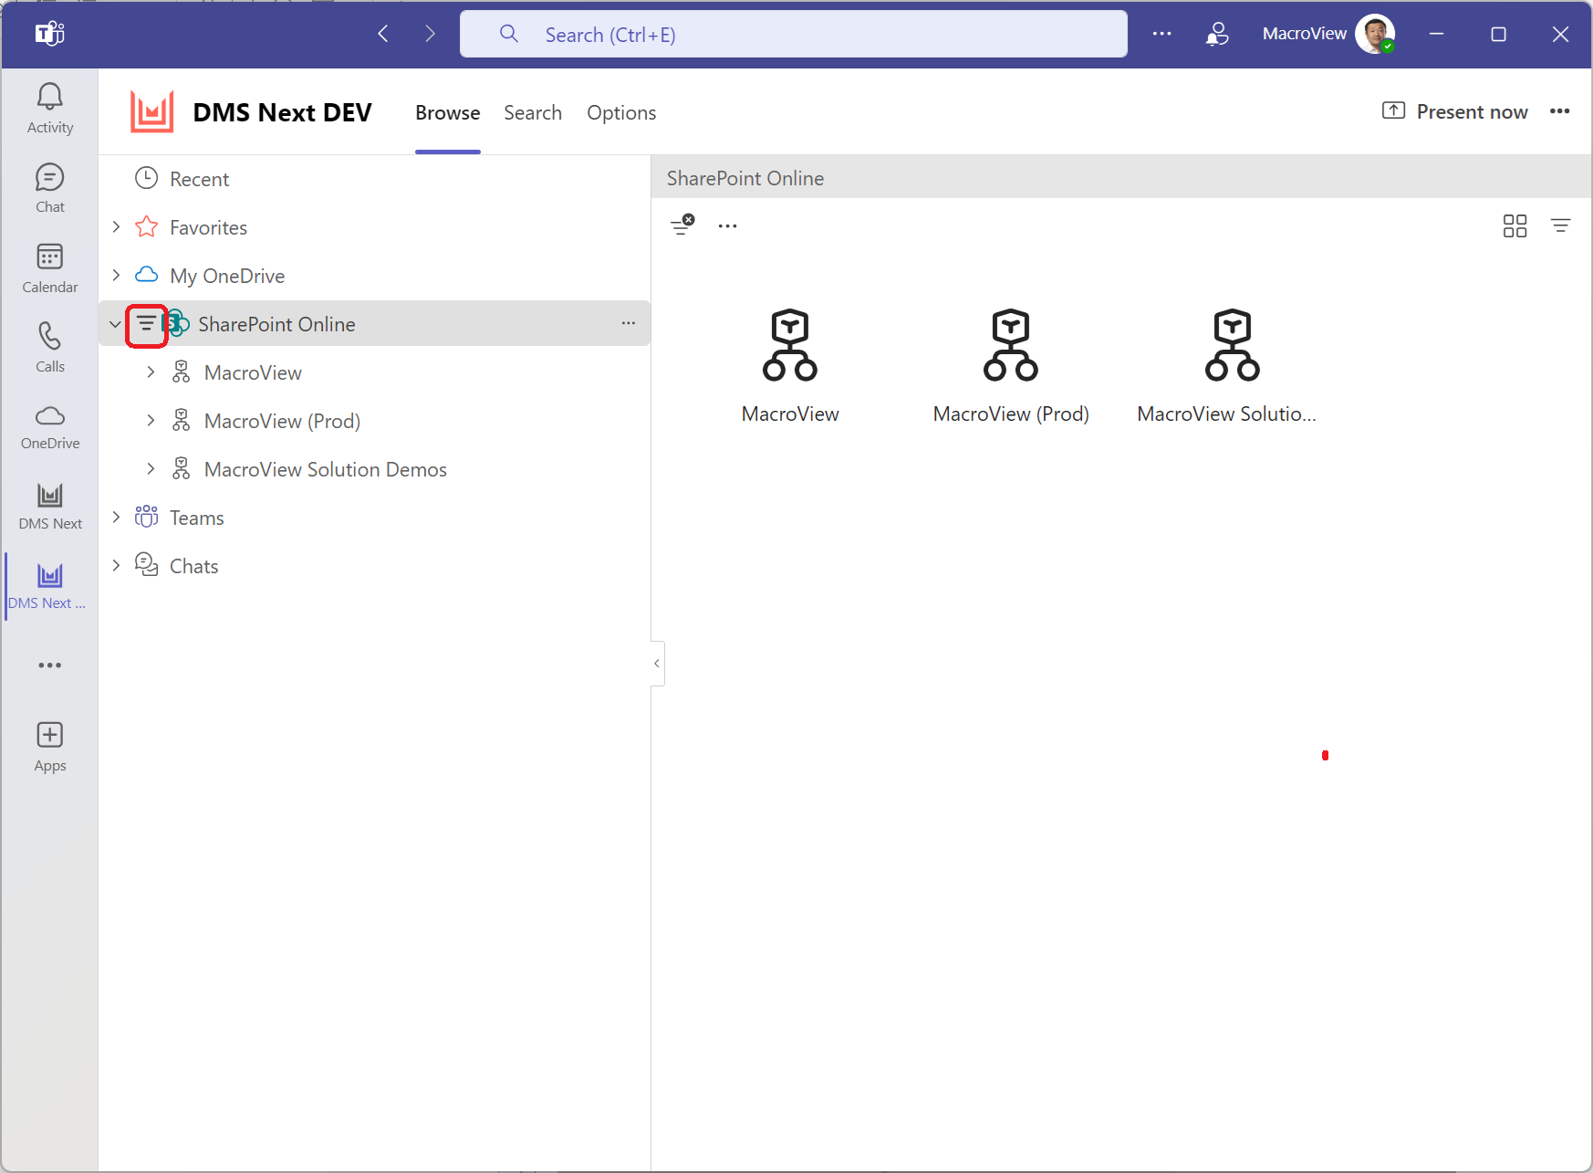Collapse the SharePoint Online node
This screenshot has height=1173, width=1593.
coord(115,324)
